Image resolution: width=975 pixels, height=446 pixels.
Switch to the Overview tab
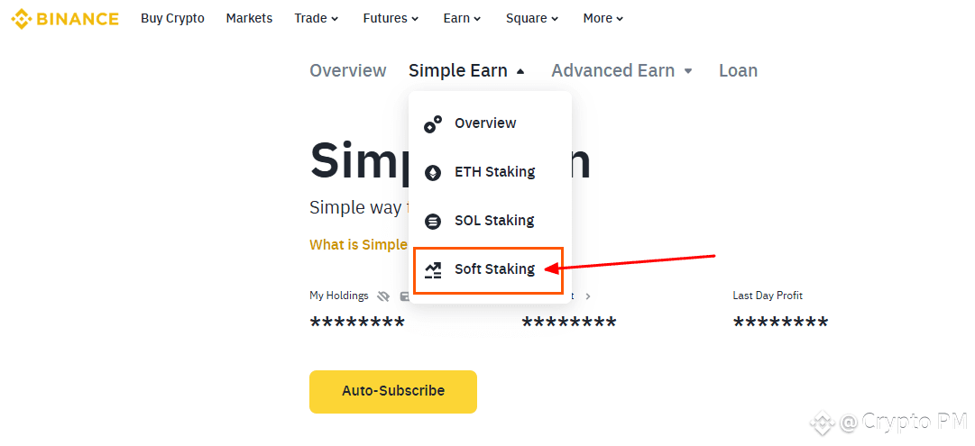point(347,71)
